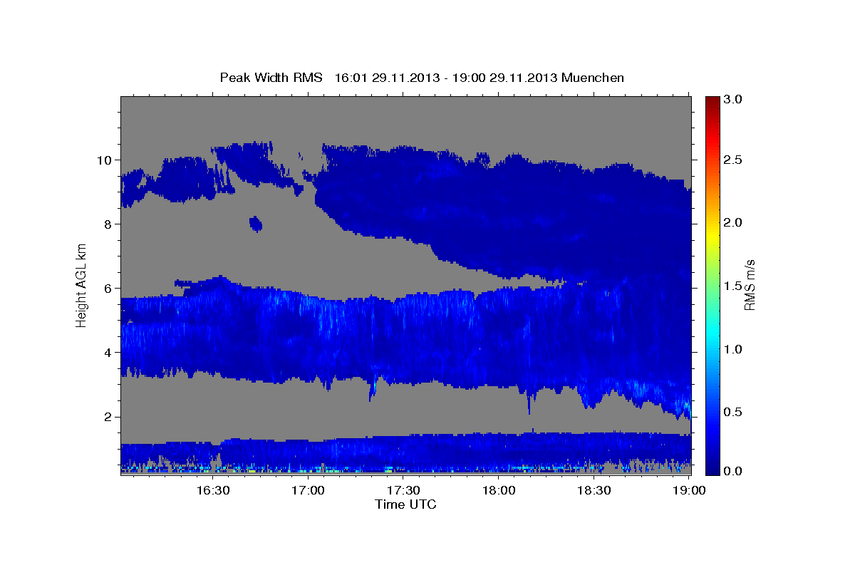This screenshot has height=570, width=855.
Task: Click the lowest blue layer below 2 km
Action: (x=406, y=452)
